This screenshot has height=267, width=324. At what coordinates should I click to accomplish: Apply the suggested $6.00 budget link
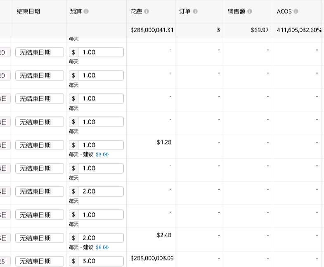pos(102,247)
